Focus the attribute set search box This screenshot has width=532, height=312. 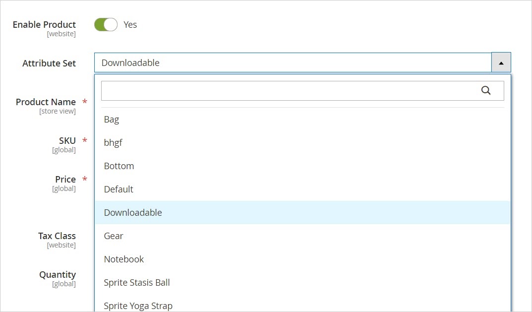tap(290, 91)
